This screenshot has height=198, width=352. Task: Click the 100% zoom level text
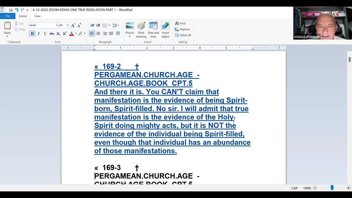pos(307,188)
